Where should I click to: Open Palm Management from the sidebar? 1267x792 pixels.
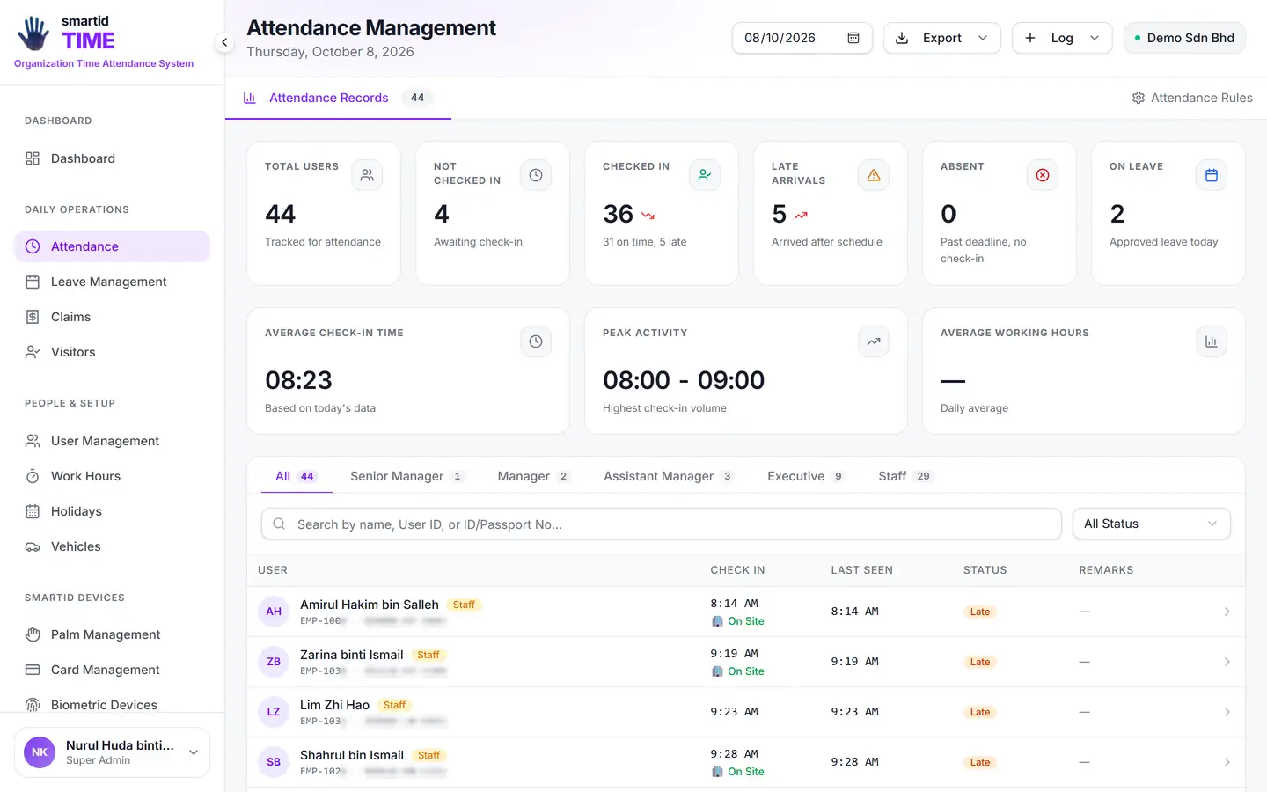112,634
